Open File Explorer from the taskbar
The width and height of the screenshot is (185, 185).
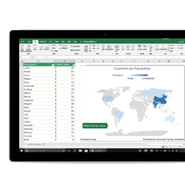pos(80,151)
